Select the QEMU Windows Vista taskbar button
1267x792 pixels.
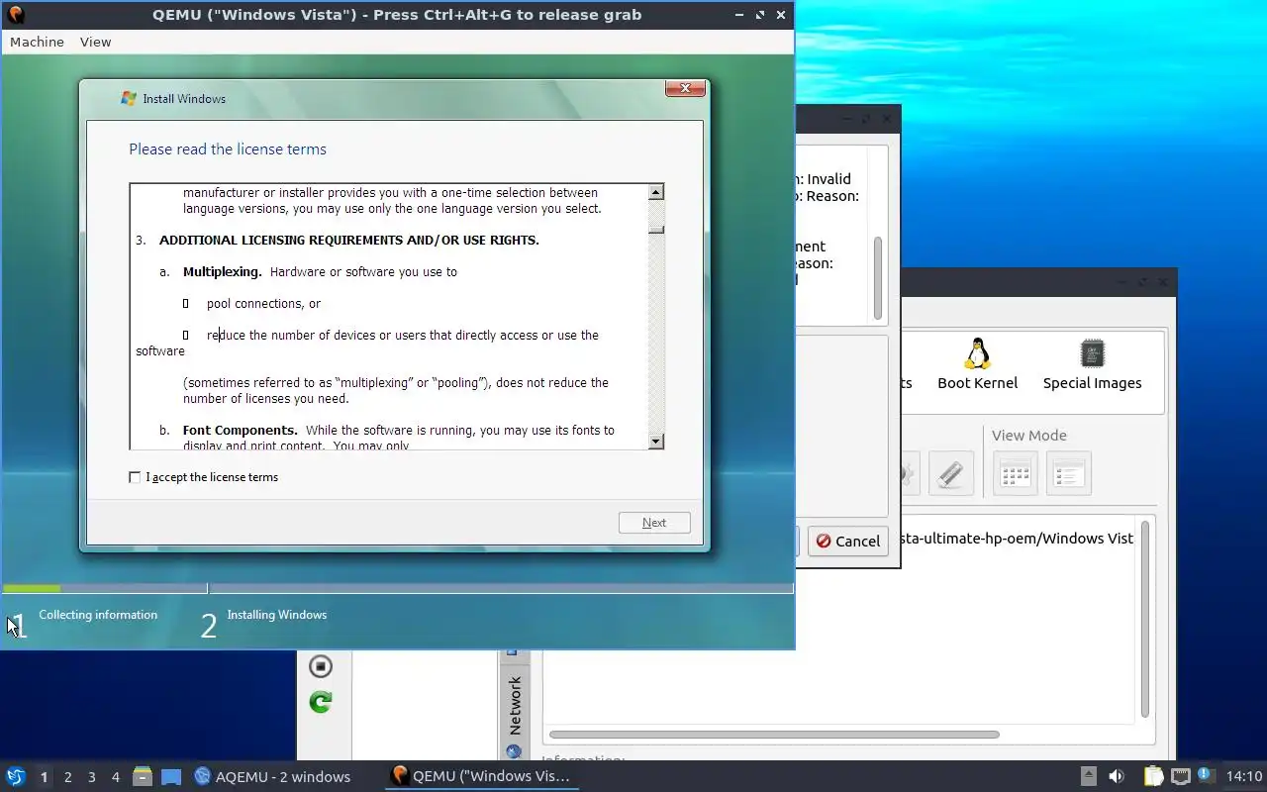pos(482,776)
